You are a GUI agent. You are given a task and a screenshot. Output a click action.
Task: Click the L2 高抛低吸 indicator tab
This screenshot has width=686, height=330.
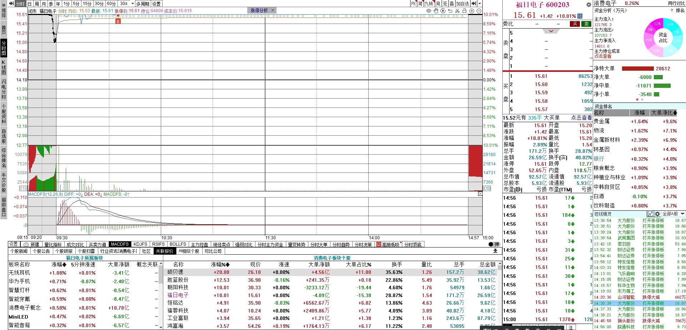(388, 244)
